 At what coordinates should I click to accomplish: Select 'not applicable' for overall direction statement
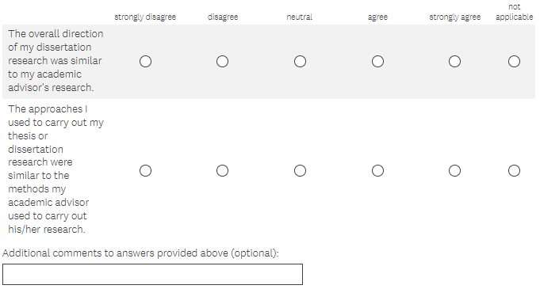(514, 62)
